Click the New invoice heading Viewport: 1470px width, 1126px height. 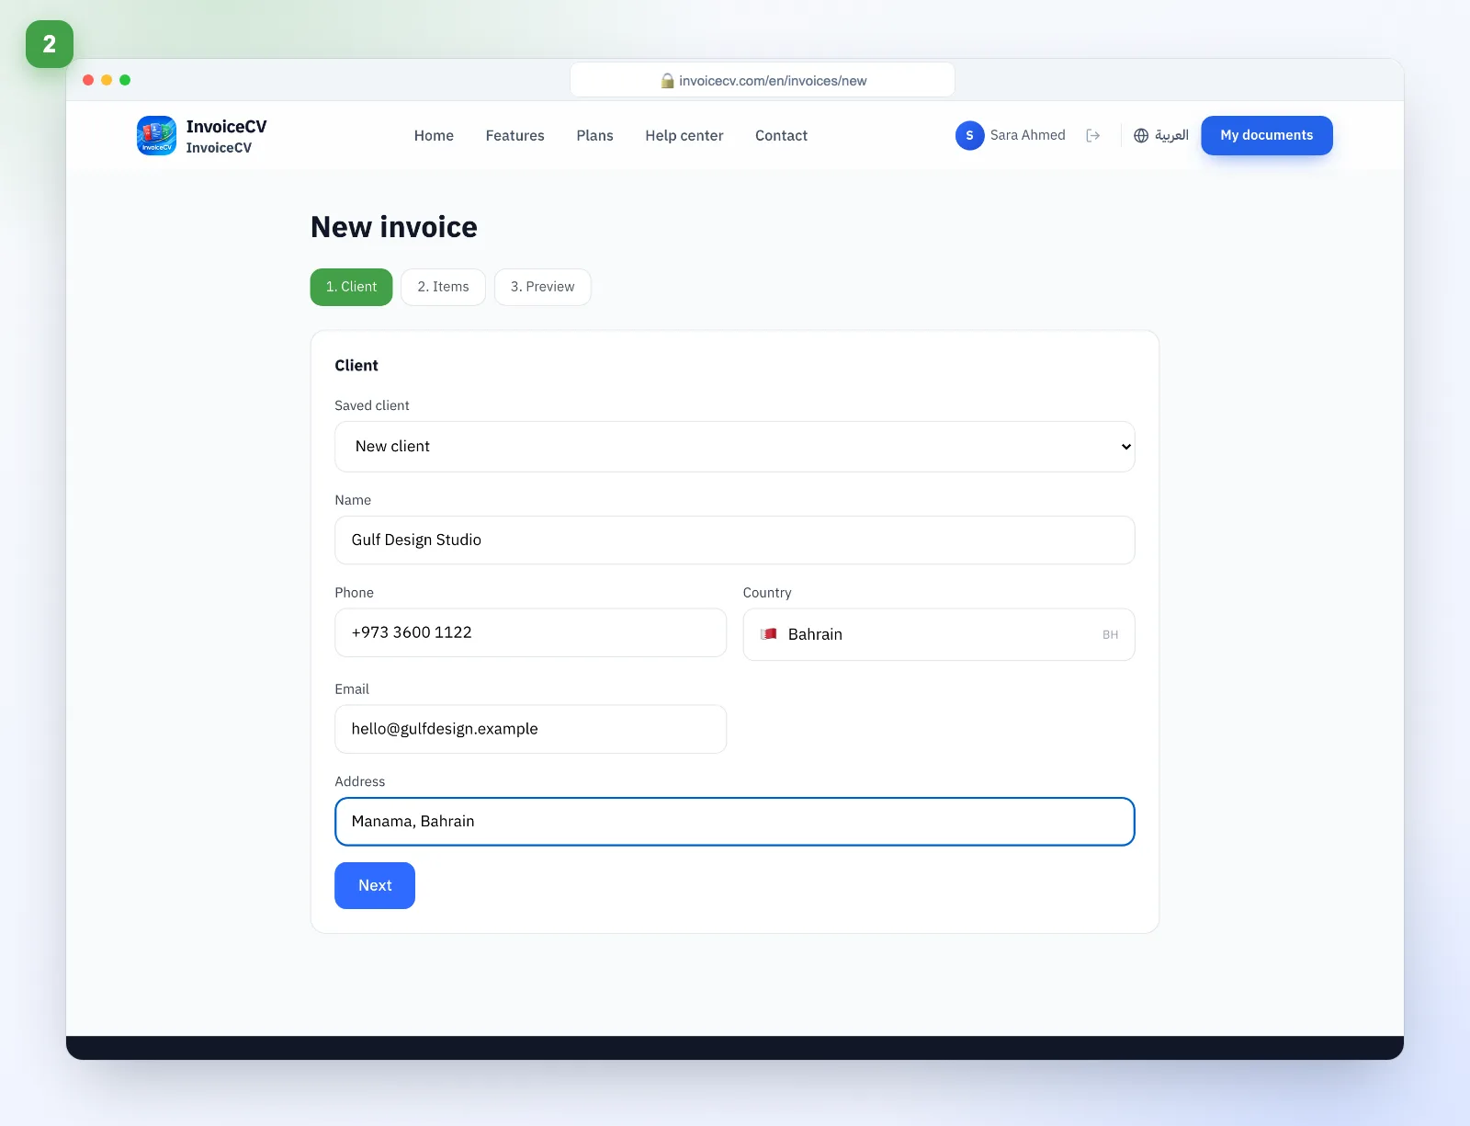point(394,227)
